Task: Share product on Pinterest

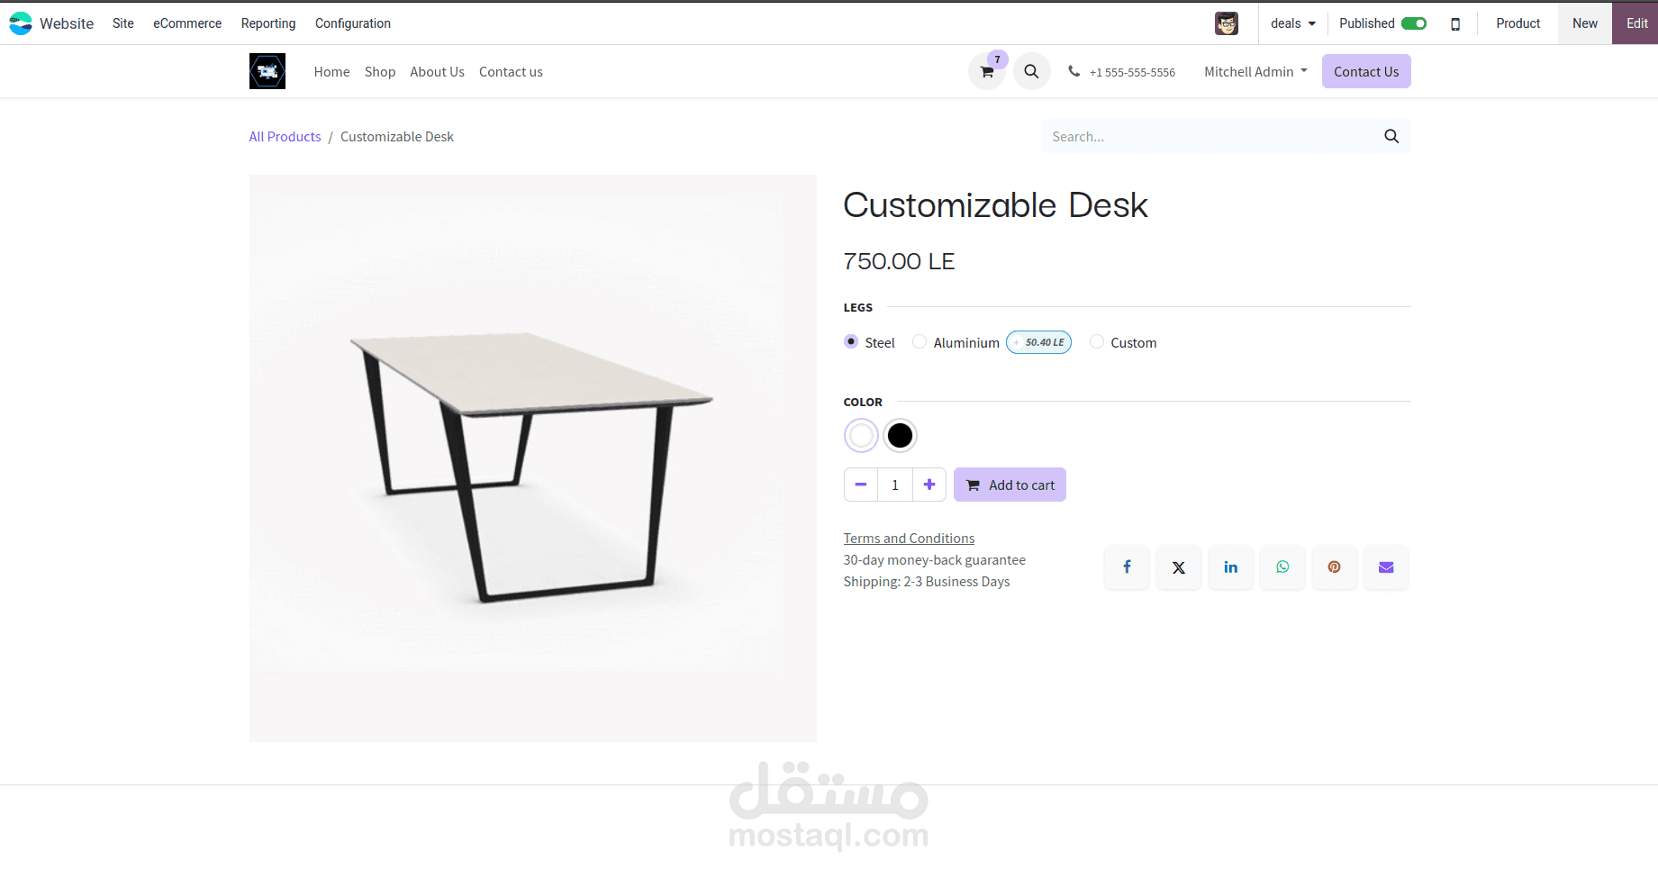Action: point(1334,567)
